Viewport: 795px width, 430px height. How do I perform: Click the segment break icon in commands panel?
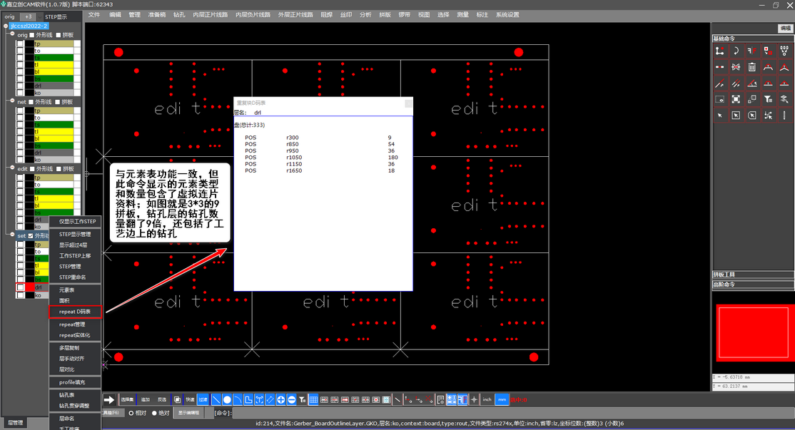(x=719, y=67)
